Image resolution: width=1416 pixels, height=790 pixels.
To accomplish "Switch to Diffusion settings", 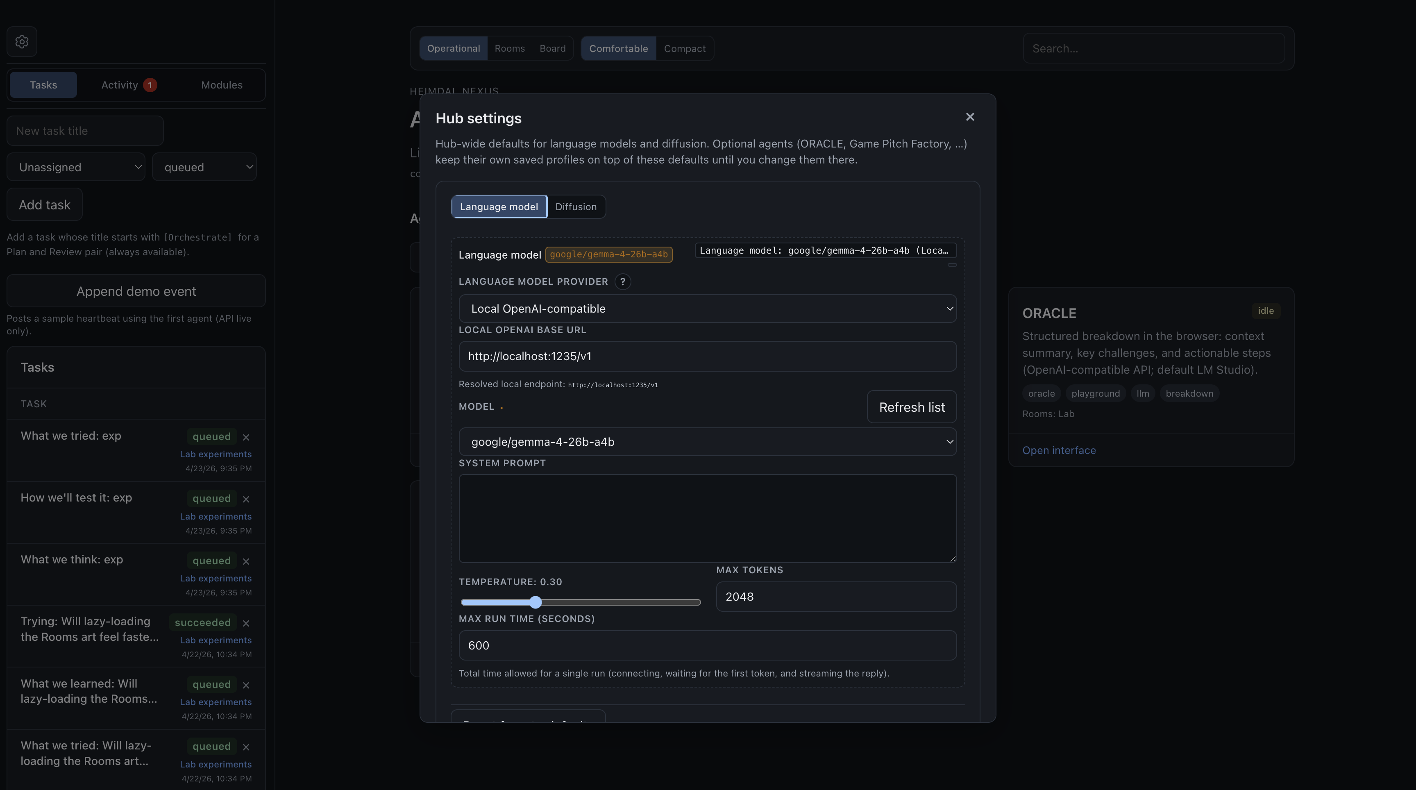I will (x=576, y=207).
